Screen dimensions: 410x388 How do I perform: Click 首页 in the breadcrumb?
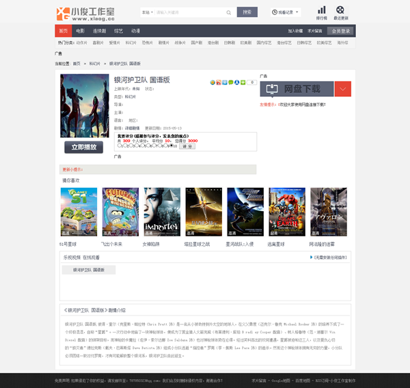(x=77, y=64)
